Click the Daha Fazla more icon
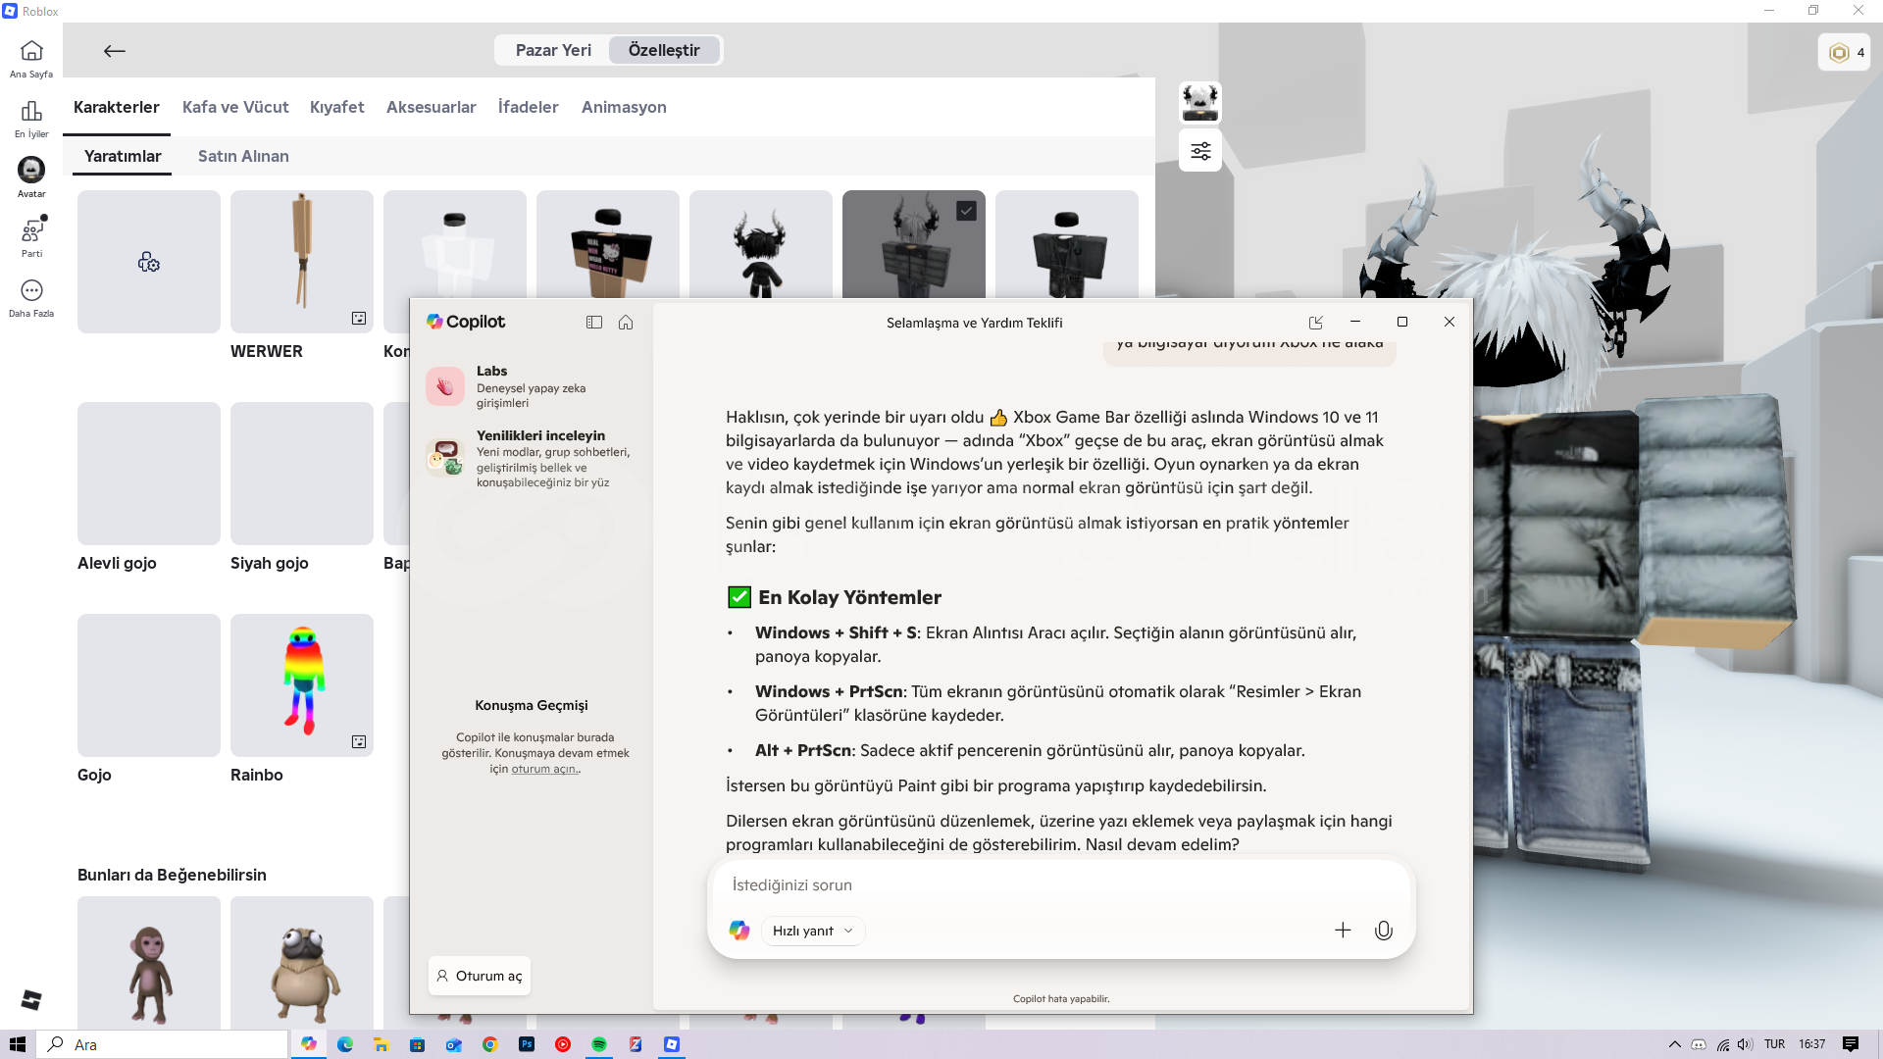Viewport: 1883px width, 1059px height. (x=31, y=291)
